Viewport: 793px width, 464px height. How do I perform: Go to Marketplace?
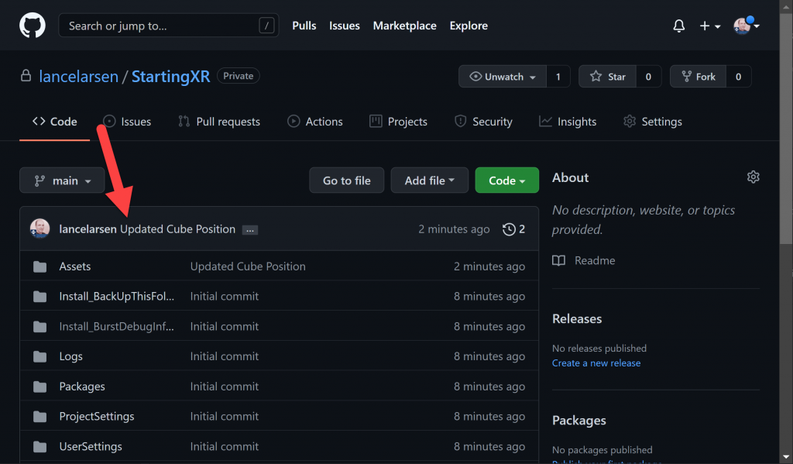[x=404, y=26]
